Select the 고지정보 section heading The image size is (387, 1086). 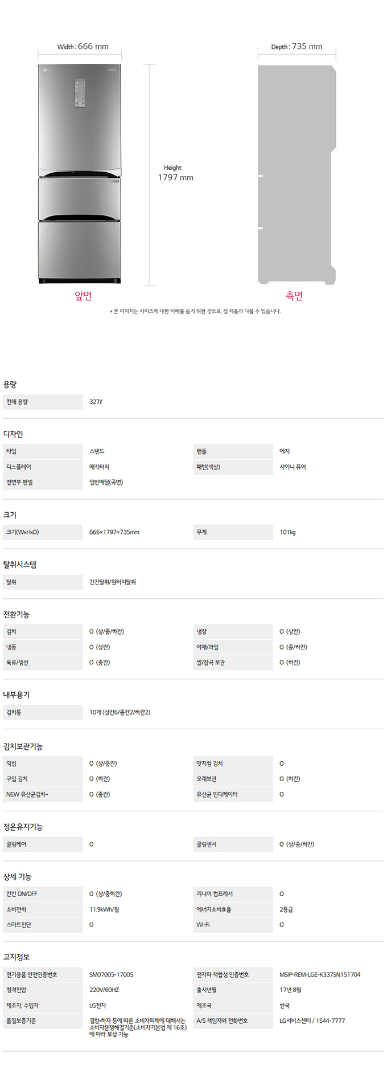(17, 957)
